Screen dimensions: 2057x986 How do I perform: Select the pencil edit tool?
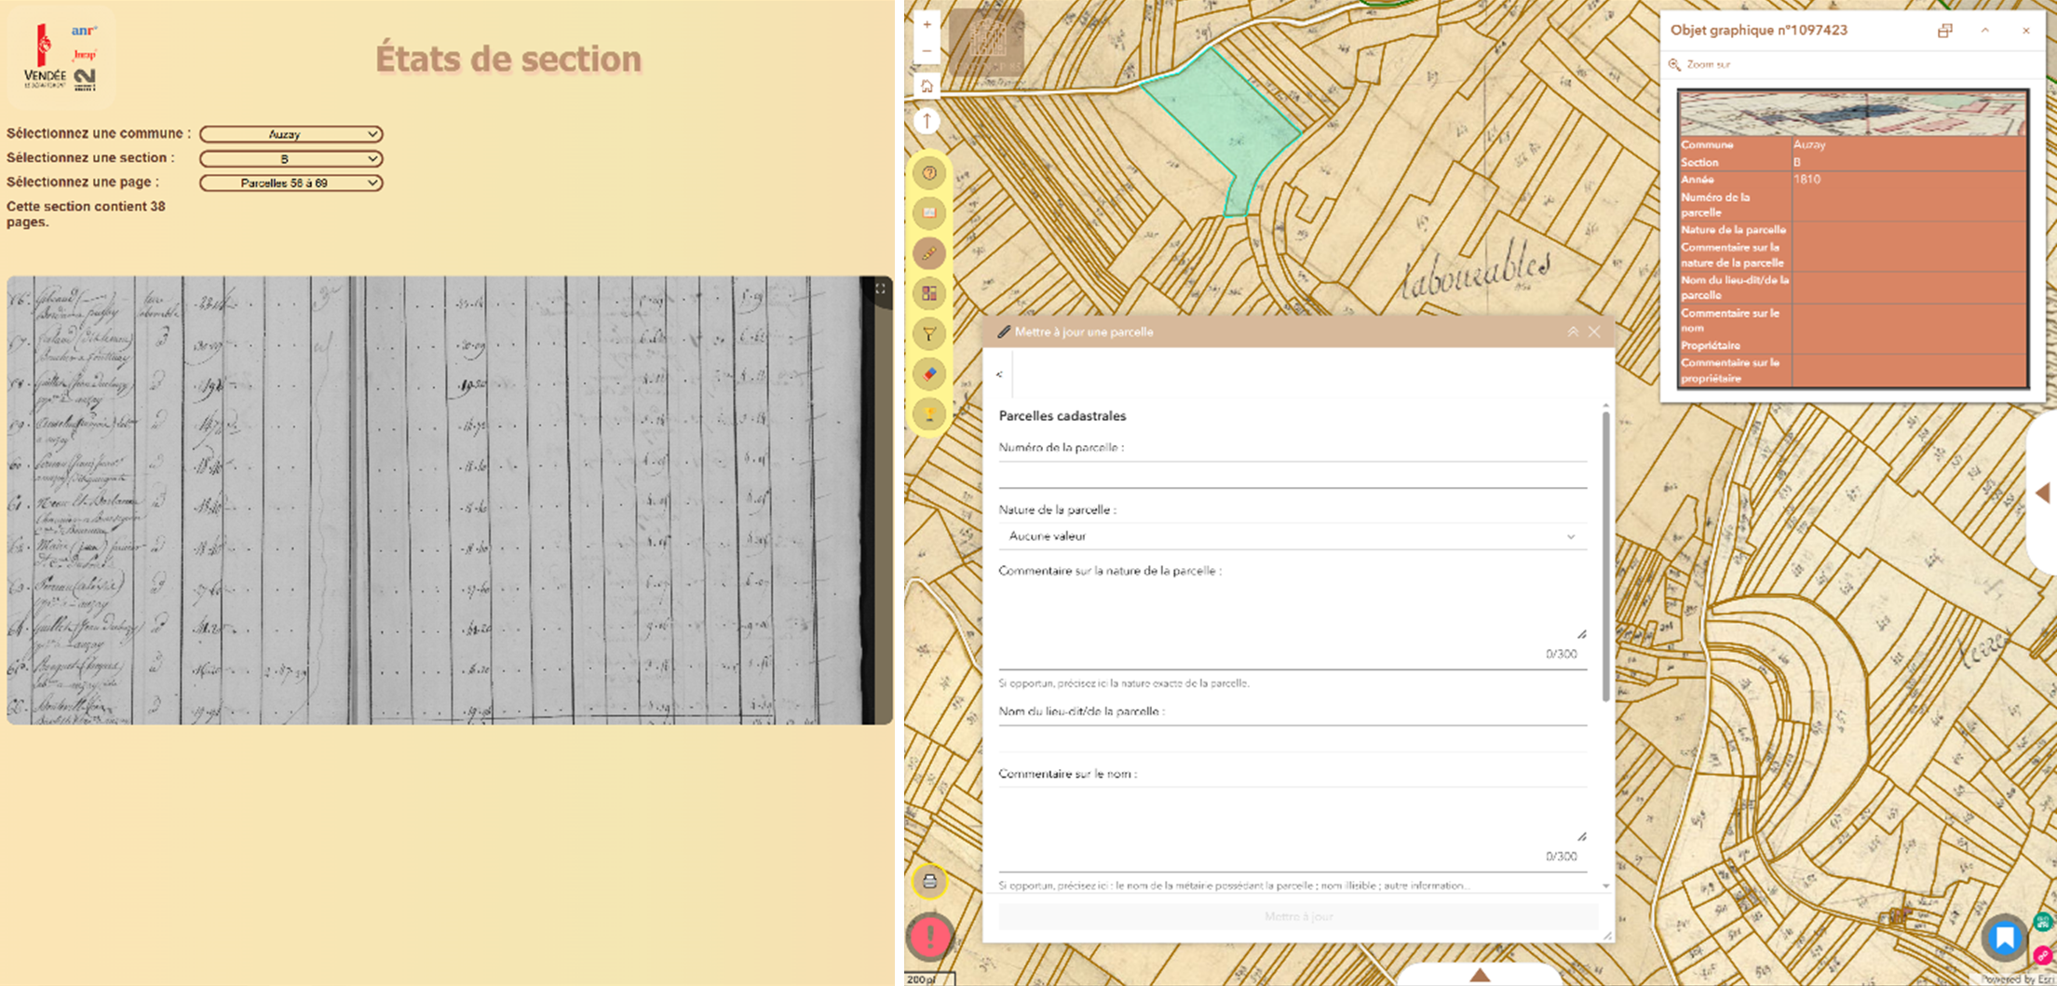click(928, 253)
